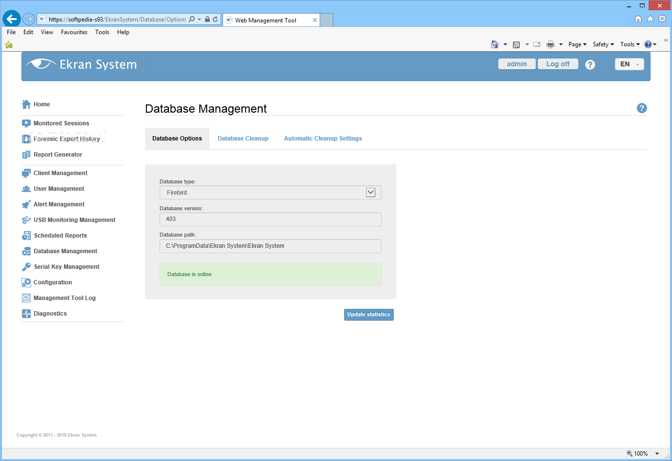Image resolution: width=672 pixels, height=461 pixels.
Task: Click the Database path field
Action: [270, 246]
